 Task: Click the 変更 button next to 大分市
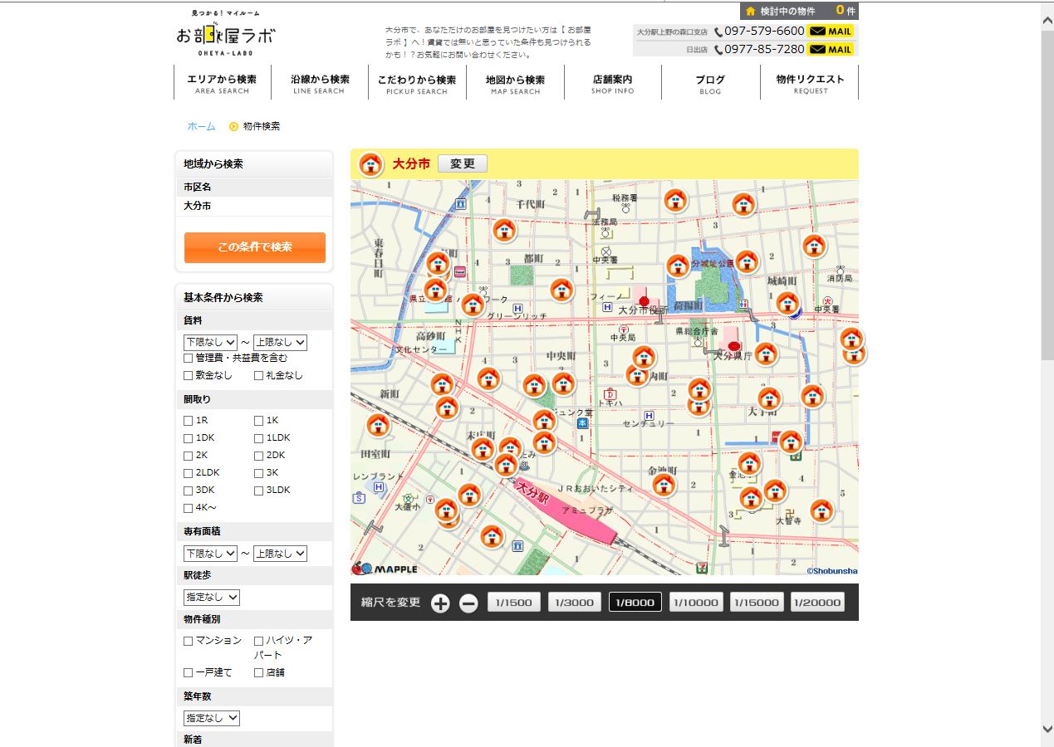462,164
